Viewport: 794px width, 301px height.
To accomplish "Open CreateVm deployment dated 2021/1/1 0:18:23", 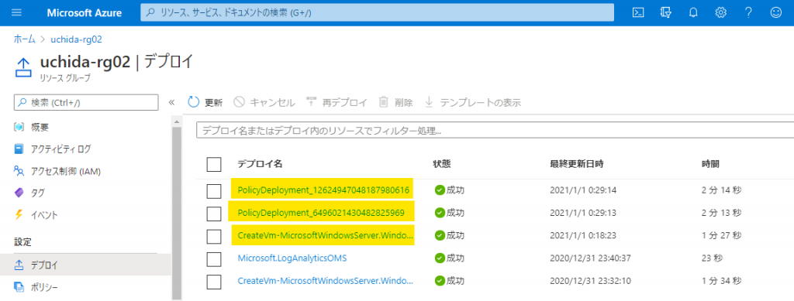I will 326,235.
